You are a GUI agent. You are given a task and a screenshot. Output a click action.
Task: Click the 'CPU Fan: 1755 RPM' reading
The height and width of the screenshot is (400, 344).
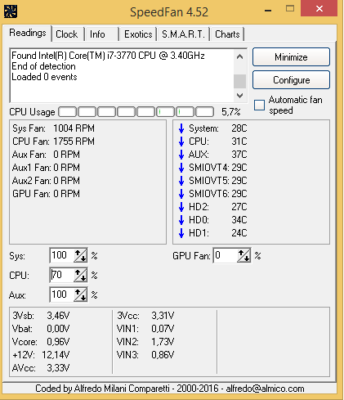tap(53, 142)
